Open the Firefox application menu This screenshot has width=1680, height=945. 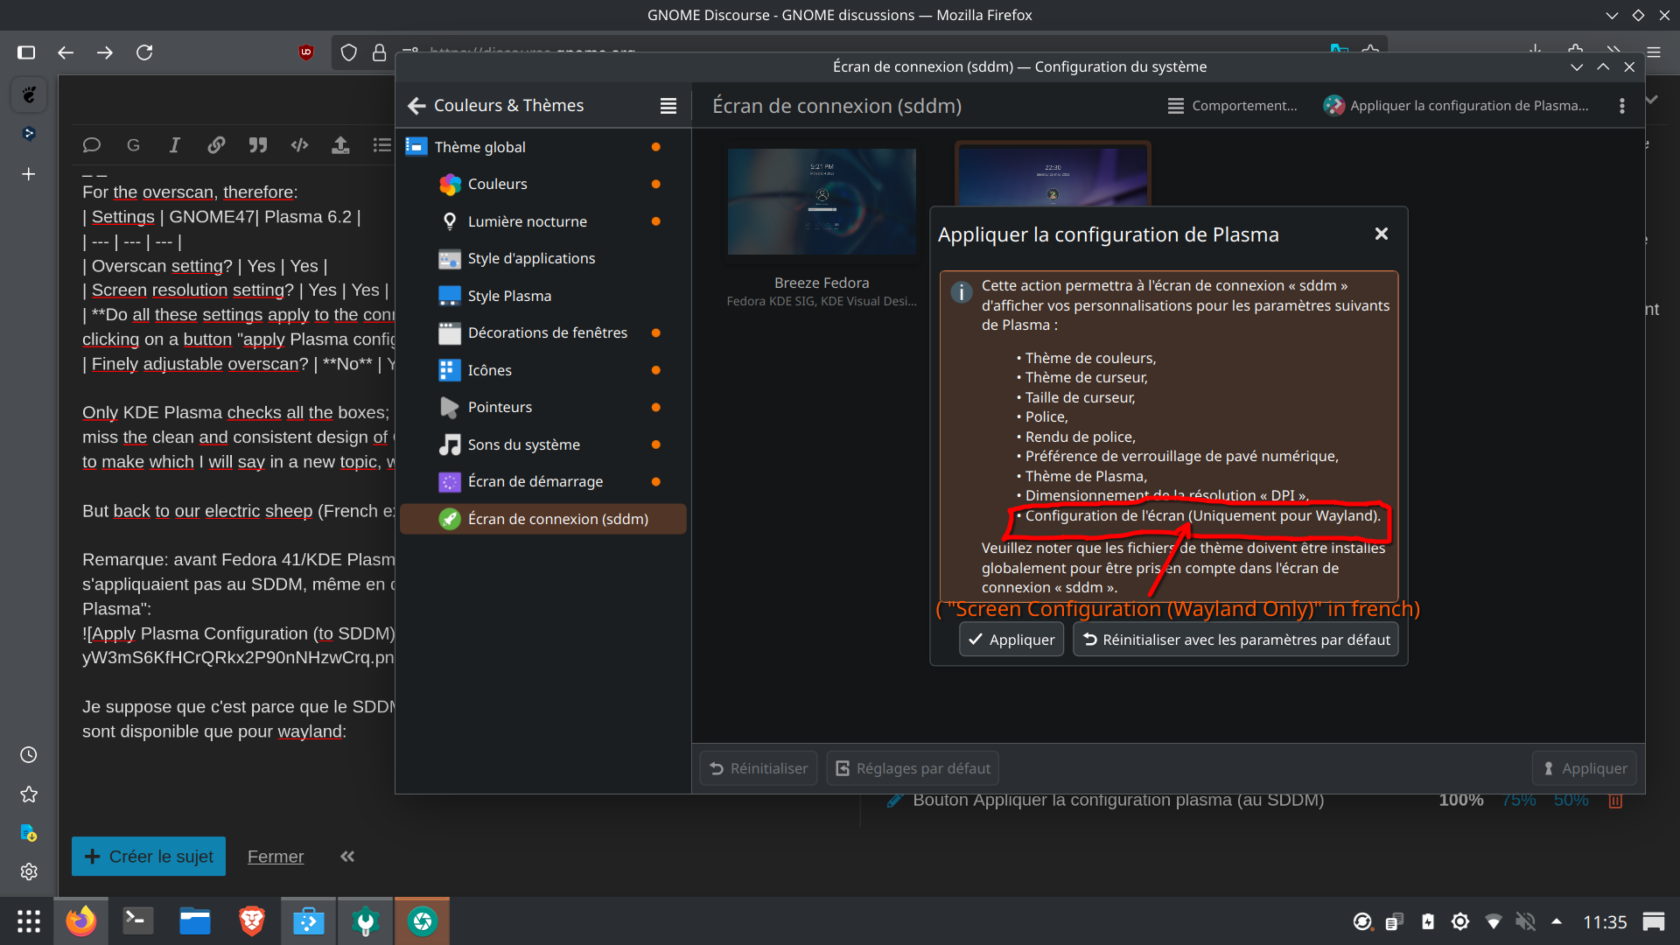1654,52
